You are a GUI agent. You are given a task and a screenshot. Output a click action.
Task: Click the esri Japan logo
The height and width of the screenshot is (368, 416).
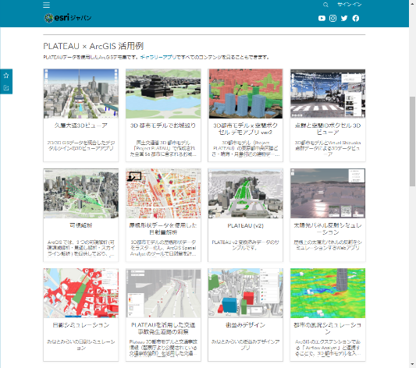click(x=68, y=18)
